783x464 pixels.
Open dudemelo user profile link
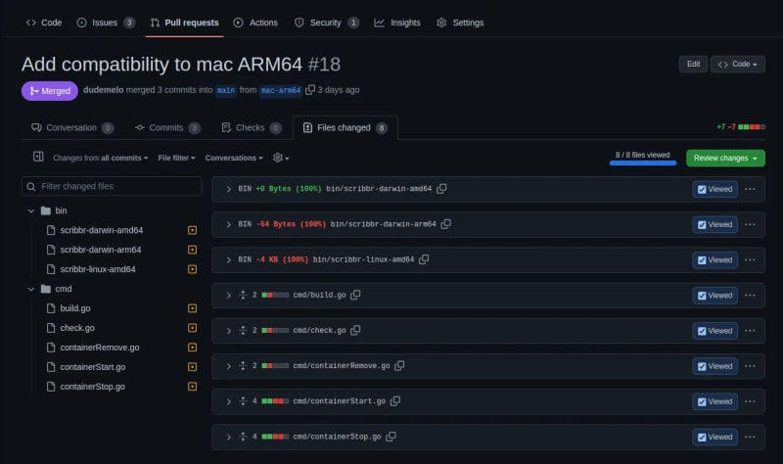click(x=104, y=90)
